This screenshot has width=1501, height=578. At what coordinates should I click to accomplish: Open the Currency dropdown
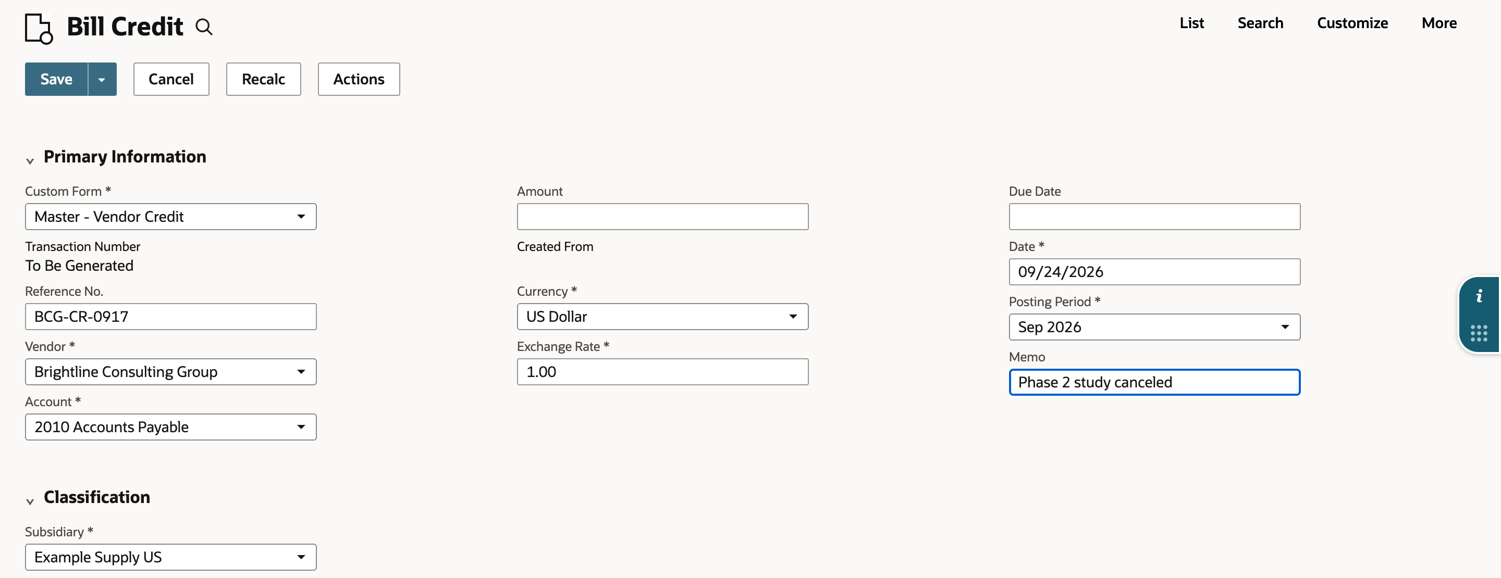(x=662, y=317)
